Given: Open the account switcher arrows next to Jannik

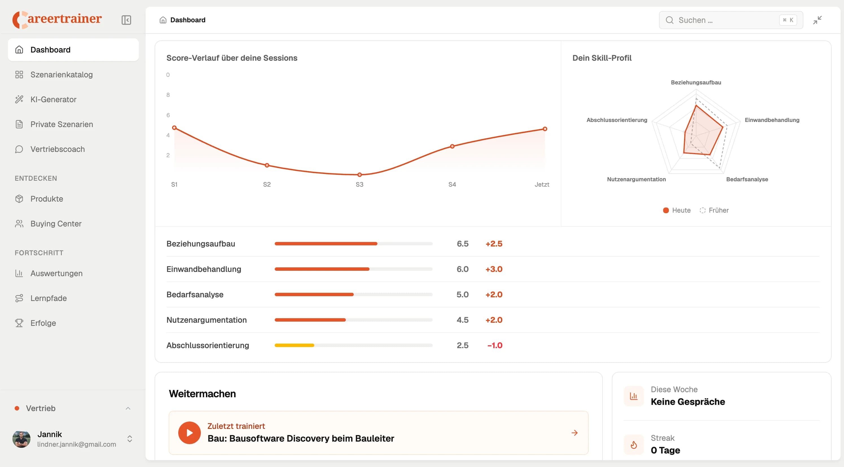Looking at the screenshot, I should click(x=130, y=439).
